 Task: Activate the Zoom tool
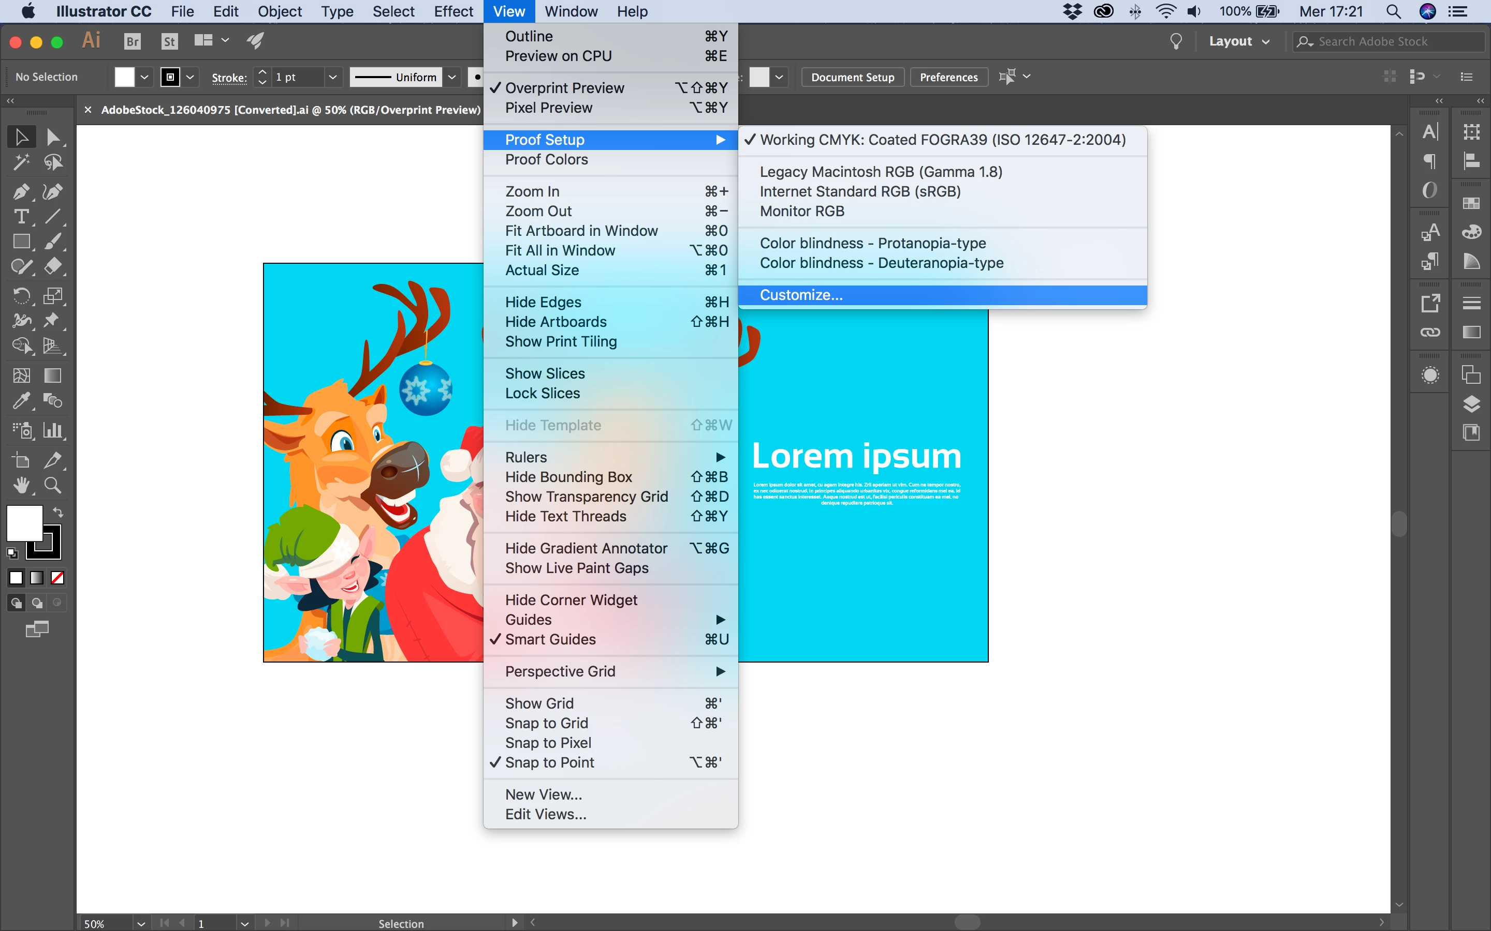click(53, 486)
